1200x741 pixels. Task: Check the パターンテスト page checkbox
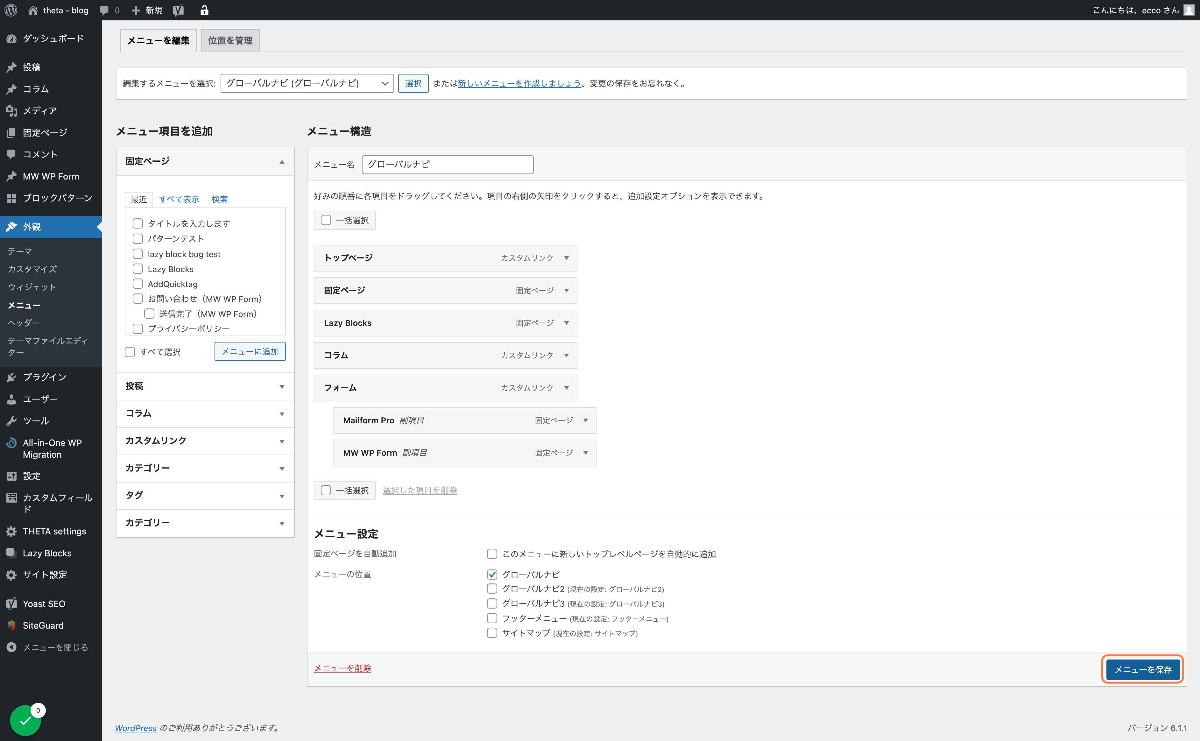point(138,239)
